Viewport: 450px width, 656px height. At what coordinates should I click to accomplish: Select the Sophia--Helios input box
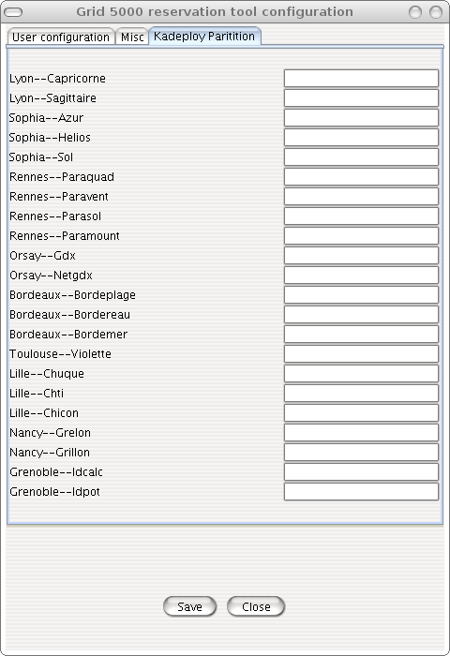[x=361, y=137]
